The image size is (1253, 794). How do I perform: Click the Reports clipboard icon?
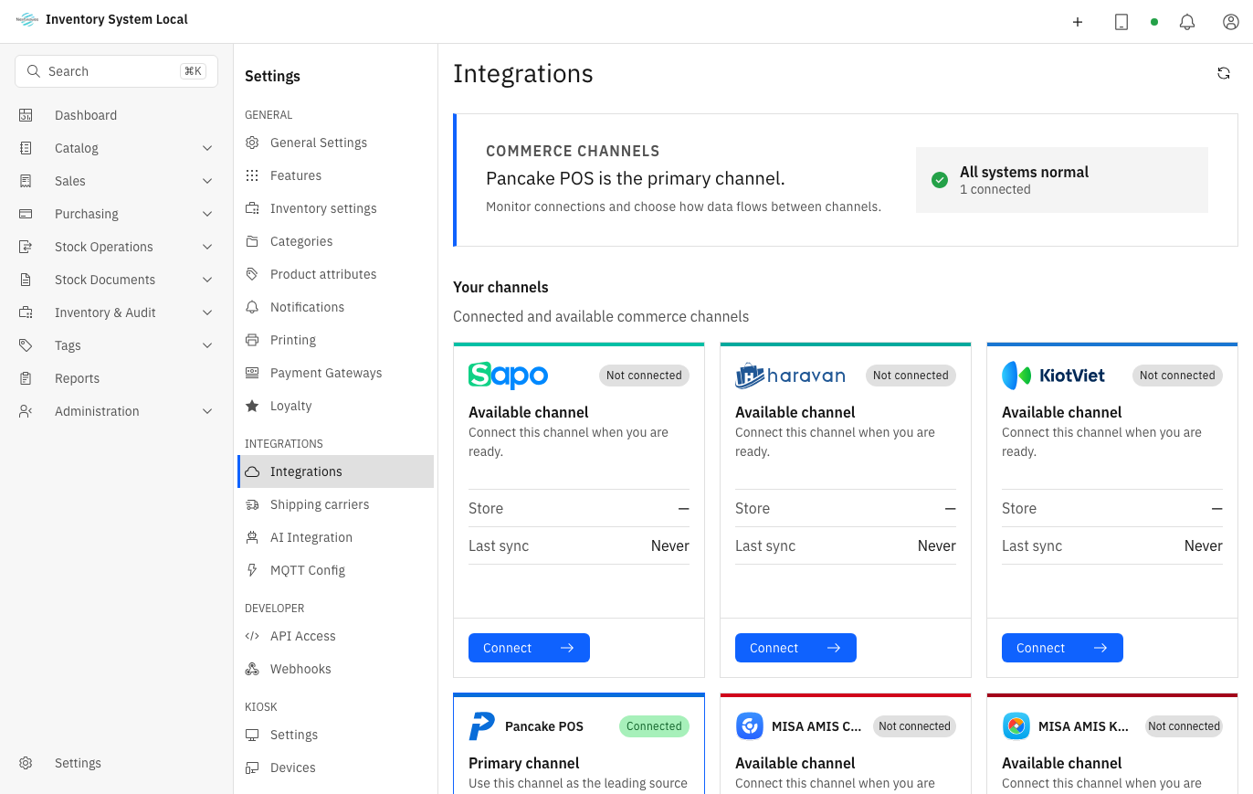(26, 378)
